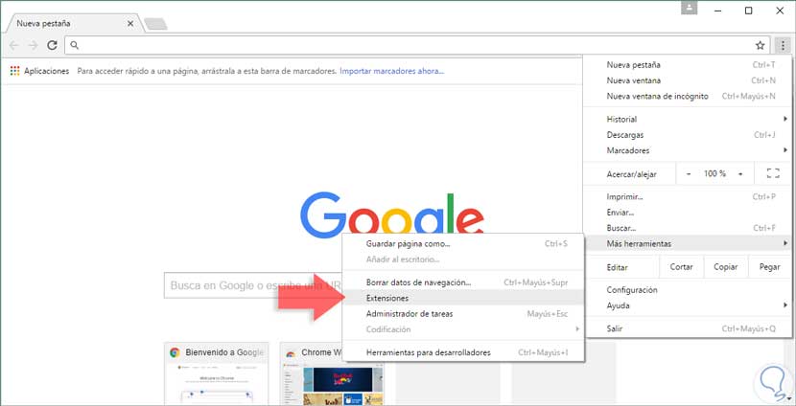Click the user profile icon in title bar

(x=689, y=8)
